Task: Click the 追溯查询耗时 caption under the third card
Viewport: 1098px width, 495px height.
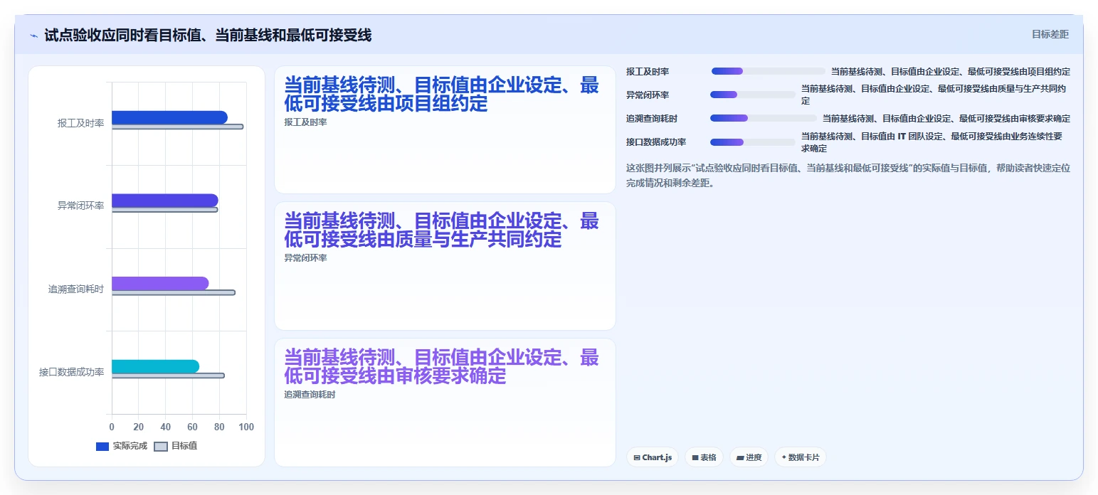Action: pyautogui.click(x=310, y=395)
